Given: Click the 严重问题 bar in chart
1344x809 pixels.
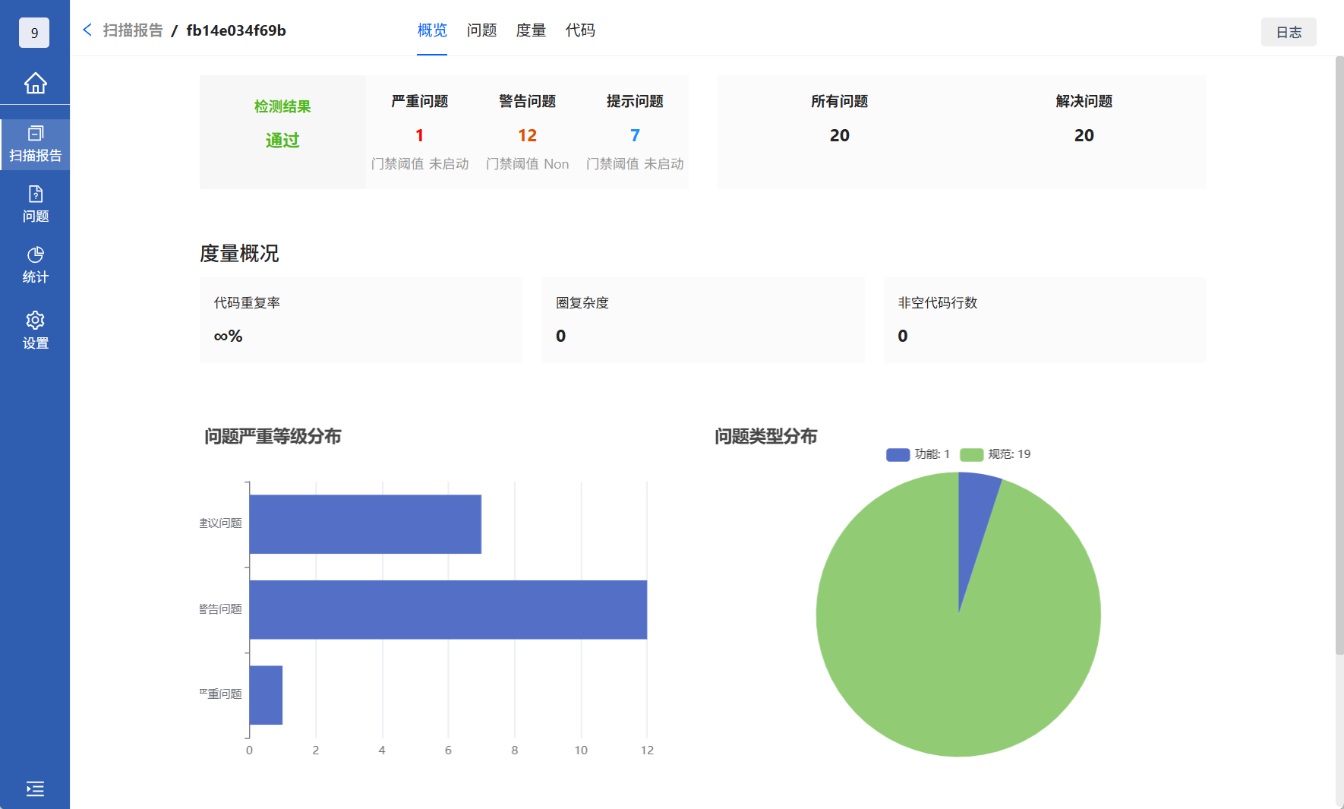Looking at the screenshot, I should click(x=266, y=695).
